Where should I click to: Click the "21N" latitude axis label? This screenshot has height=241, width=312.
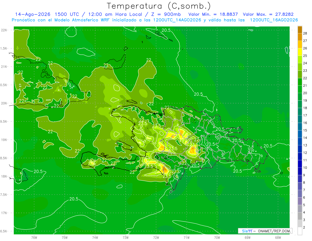pos(4,67)
